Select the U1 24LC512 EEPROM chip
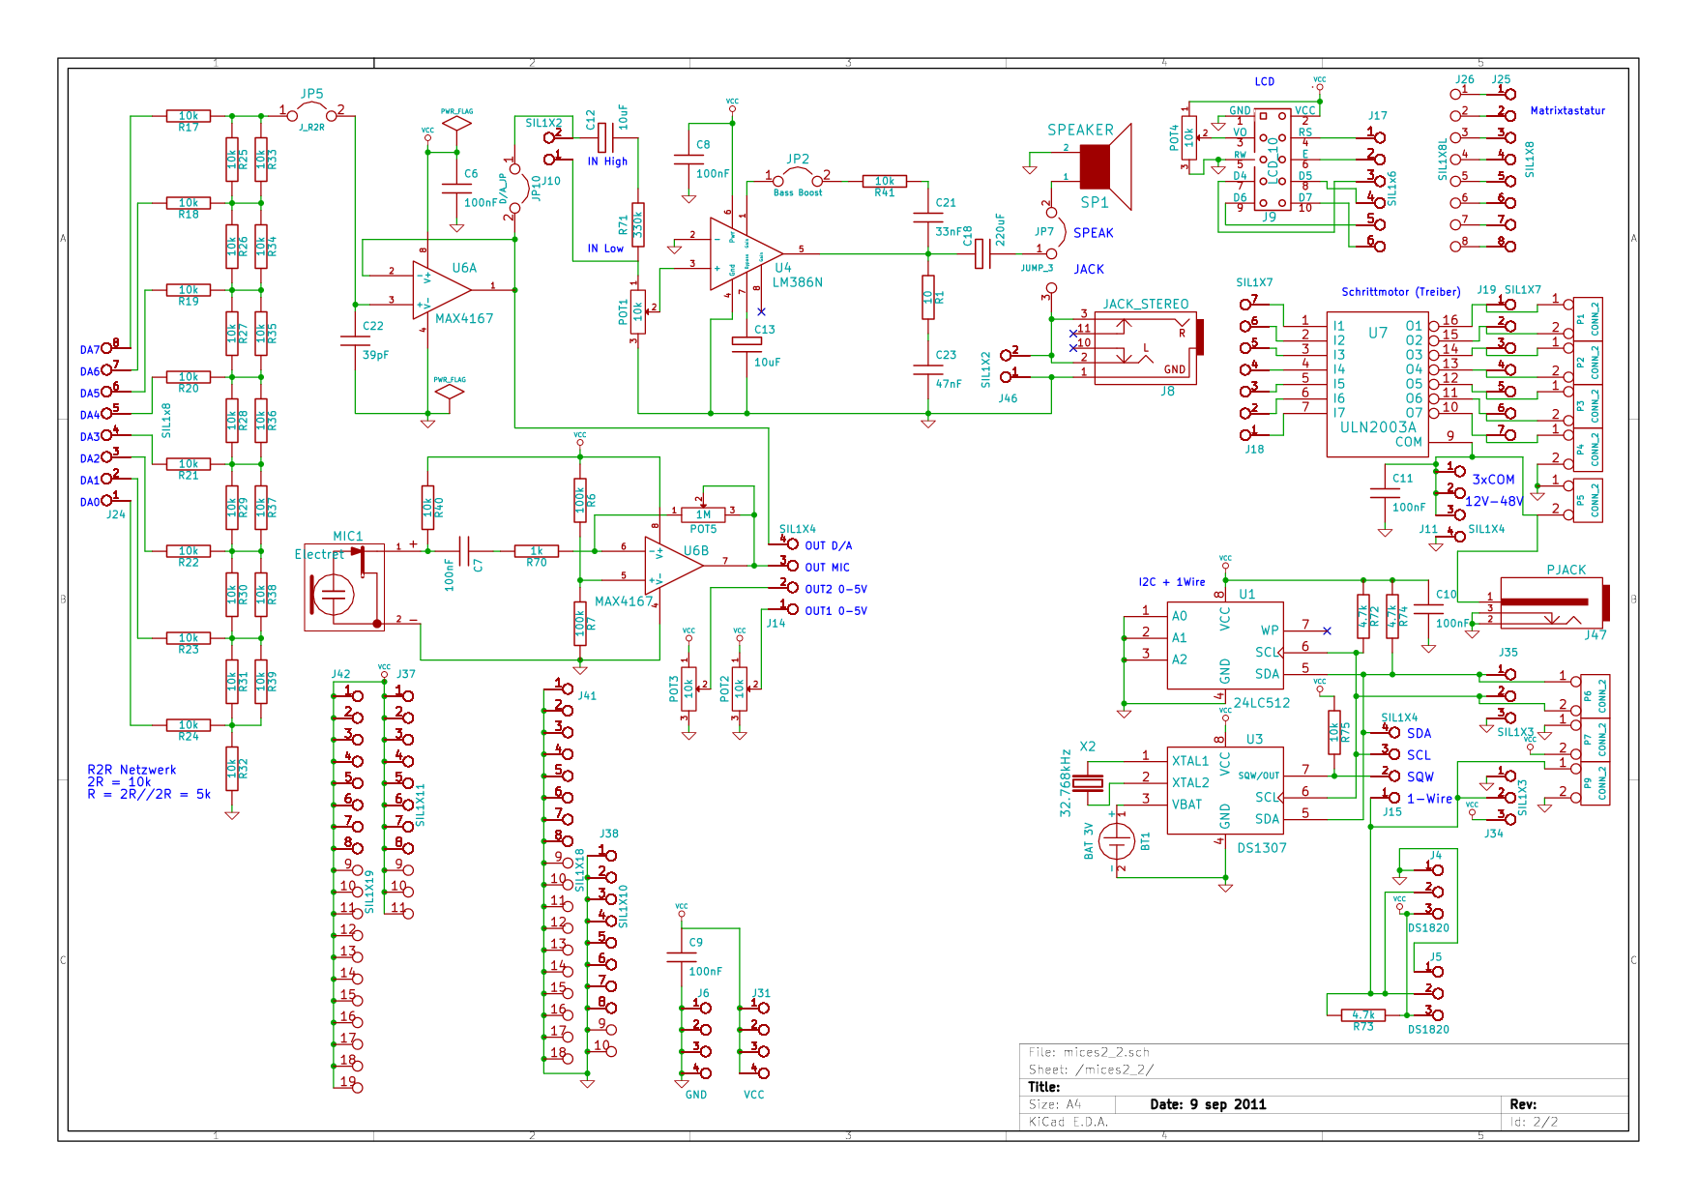The image size is (1698, 1201). (x=1225, y=645)
